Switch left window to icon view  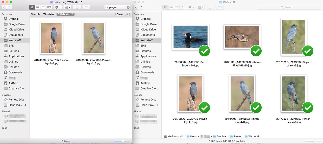point(32,7)
